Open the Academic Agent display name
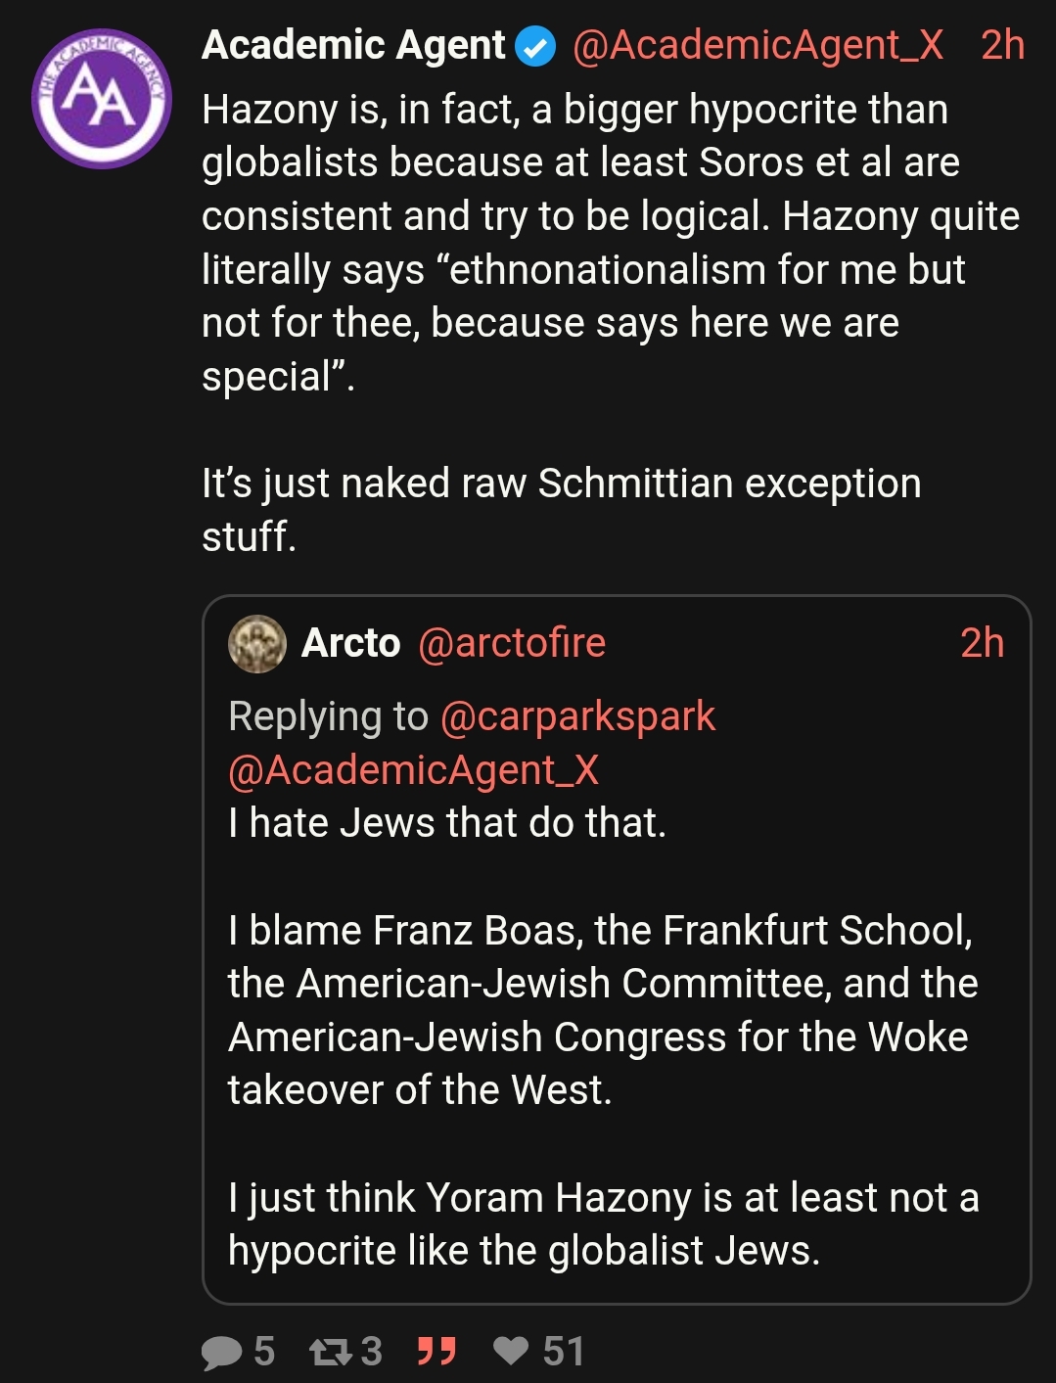 pos(353,45)
